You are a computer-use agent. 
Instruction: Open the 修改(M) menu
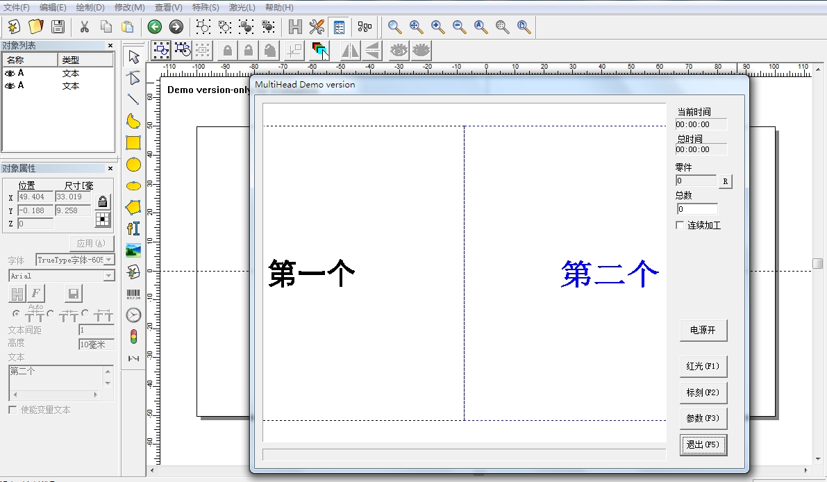click(130, 8)
